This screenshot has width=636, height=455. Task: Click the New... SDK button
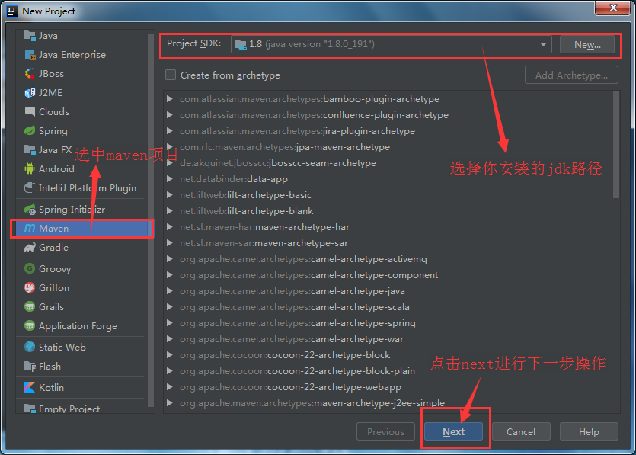(587, 45)
